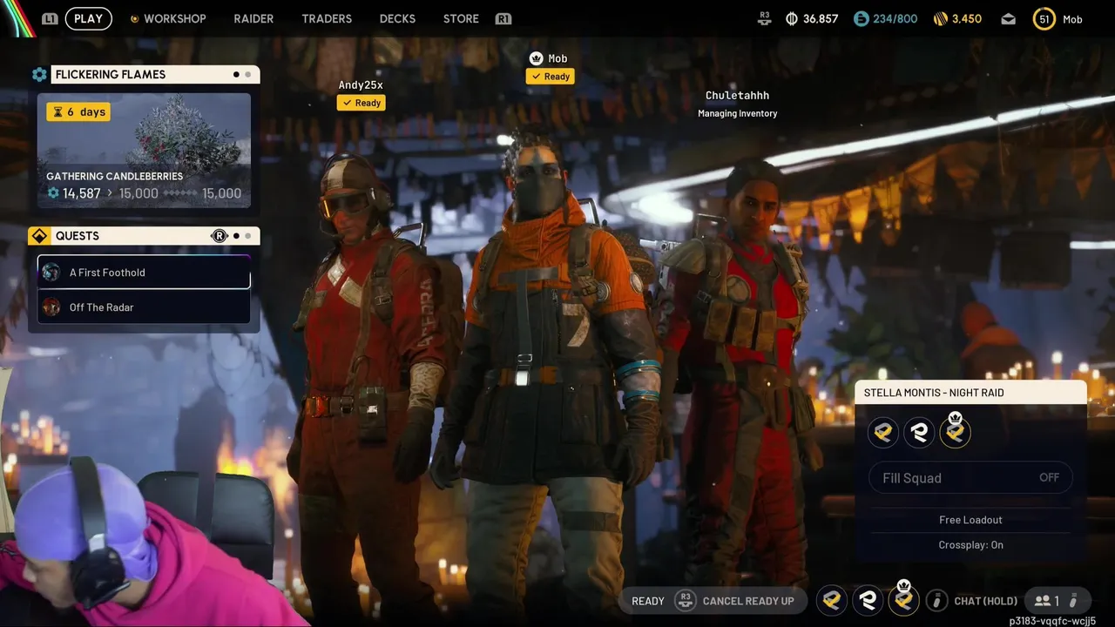Image resolution: width=1115 pixels, height=627 pixels.
Task: Select the grey page dot in QUESTS header
Action: point(248,236)
